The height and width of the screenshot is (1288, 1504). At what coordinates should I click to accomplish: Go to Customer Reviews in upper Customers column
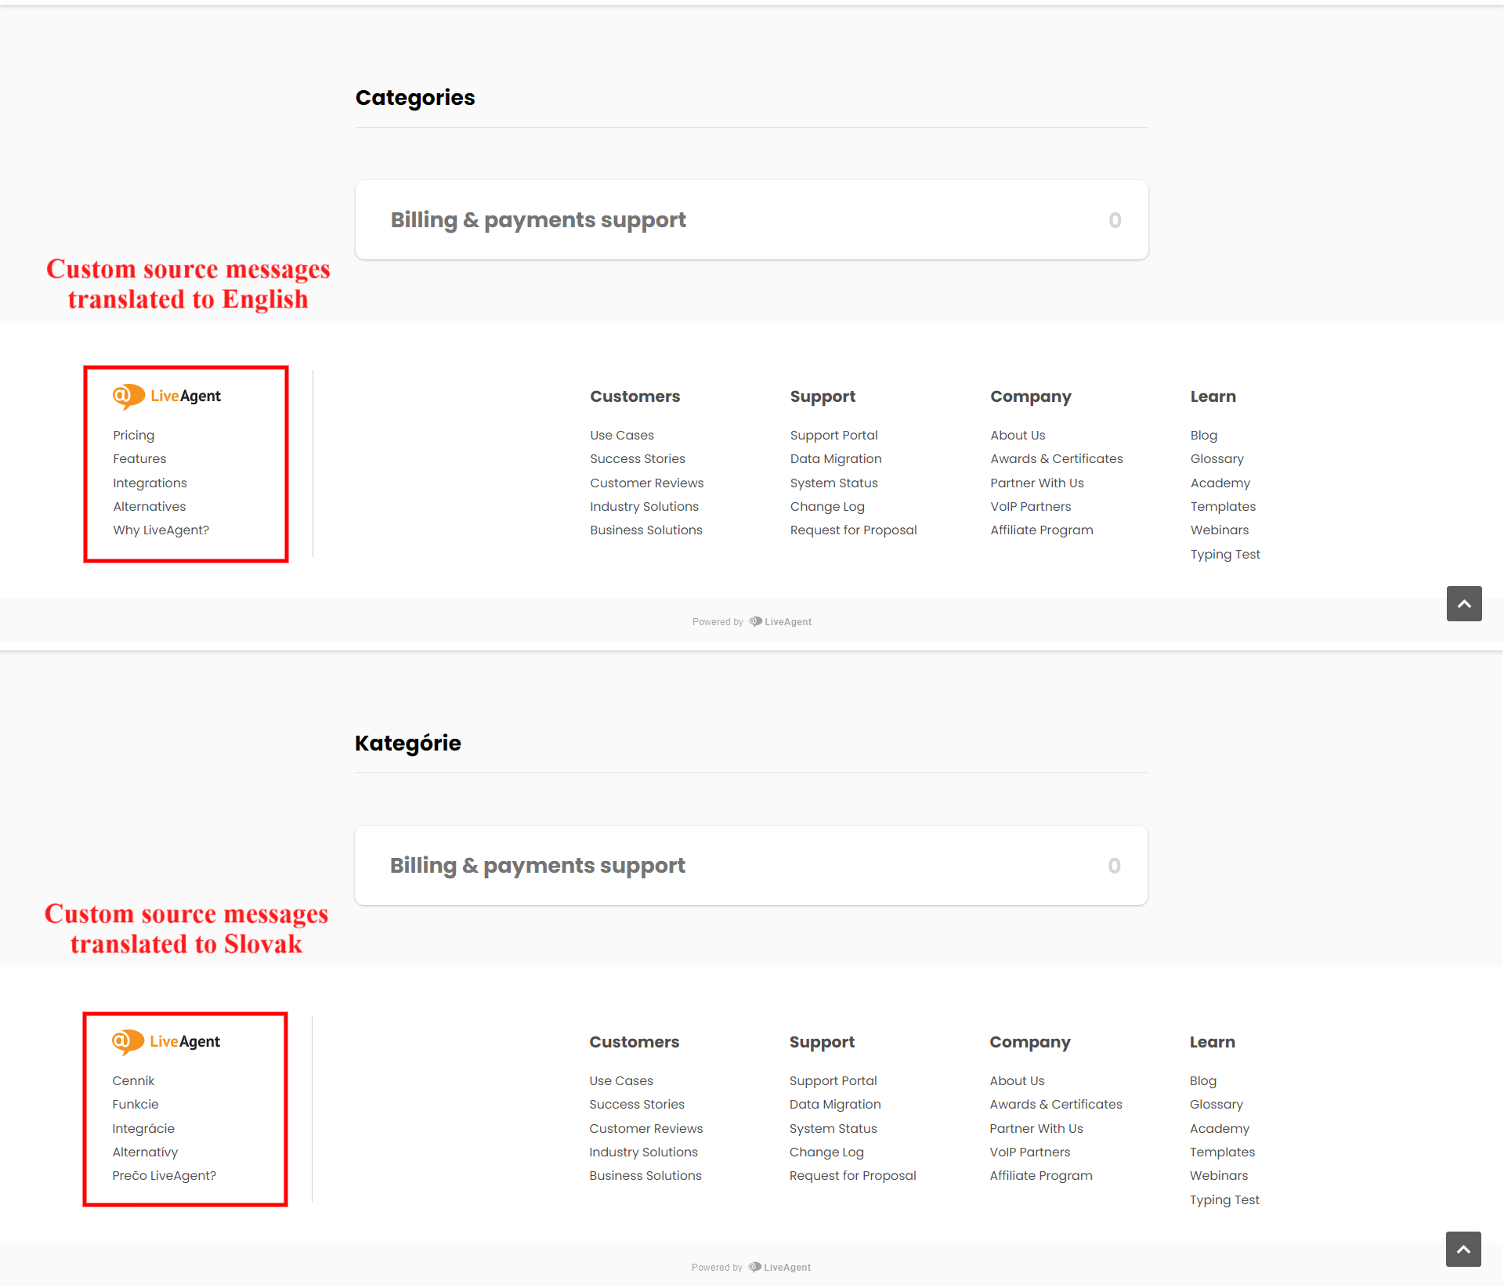click(x=646, y=483)
